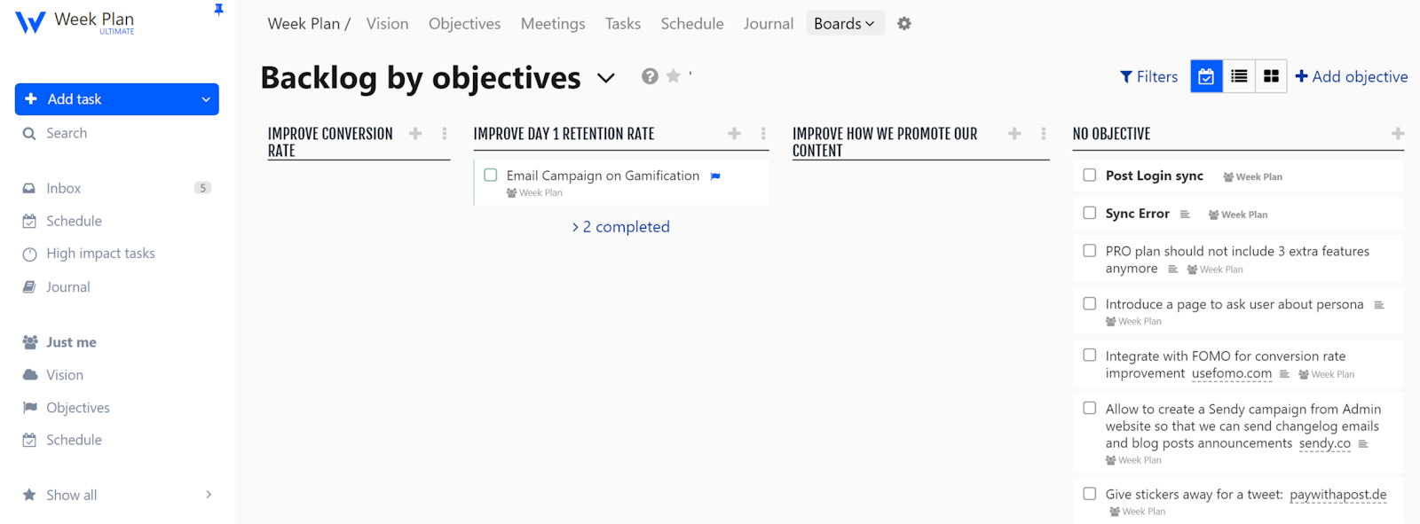Mark Post Login sync task complete
This screenshot has height=524, width=1420.
1090,176
